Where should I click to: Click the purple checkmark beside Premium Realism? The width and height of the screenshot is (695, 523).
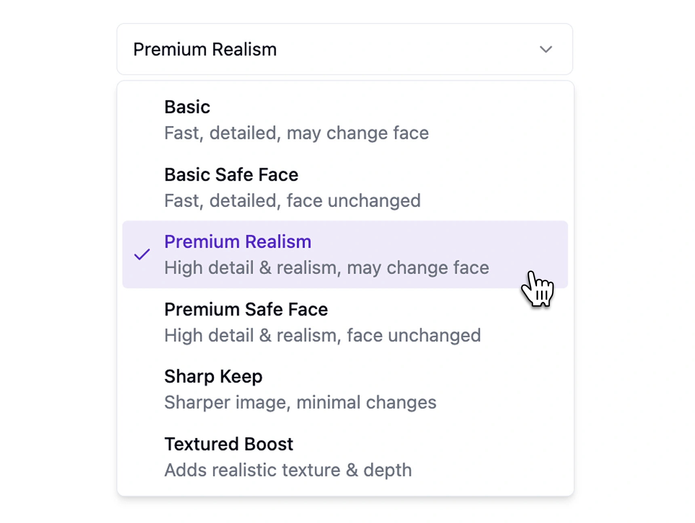point(142,255)
